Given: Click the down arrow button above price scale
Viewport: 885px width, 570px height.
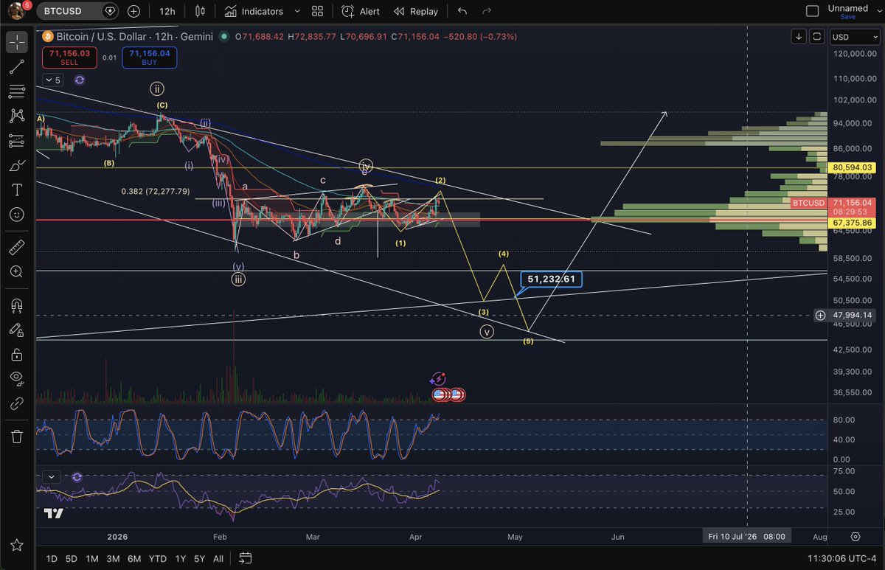Looking at the screenshot, I should tap(799, 36).
